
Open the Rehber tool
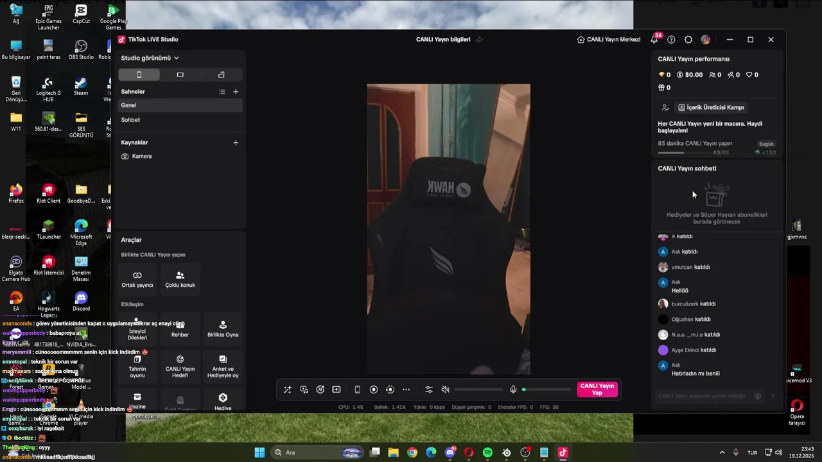tap(180, 330)
